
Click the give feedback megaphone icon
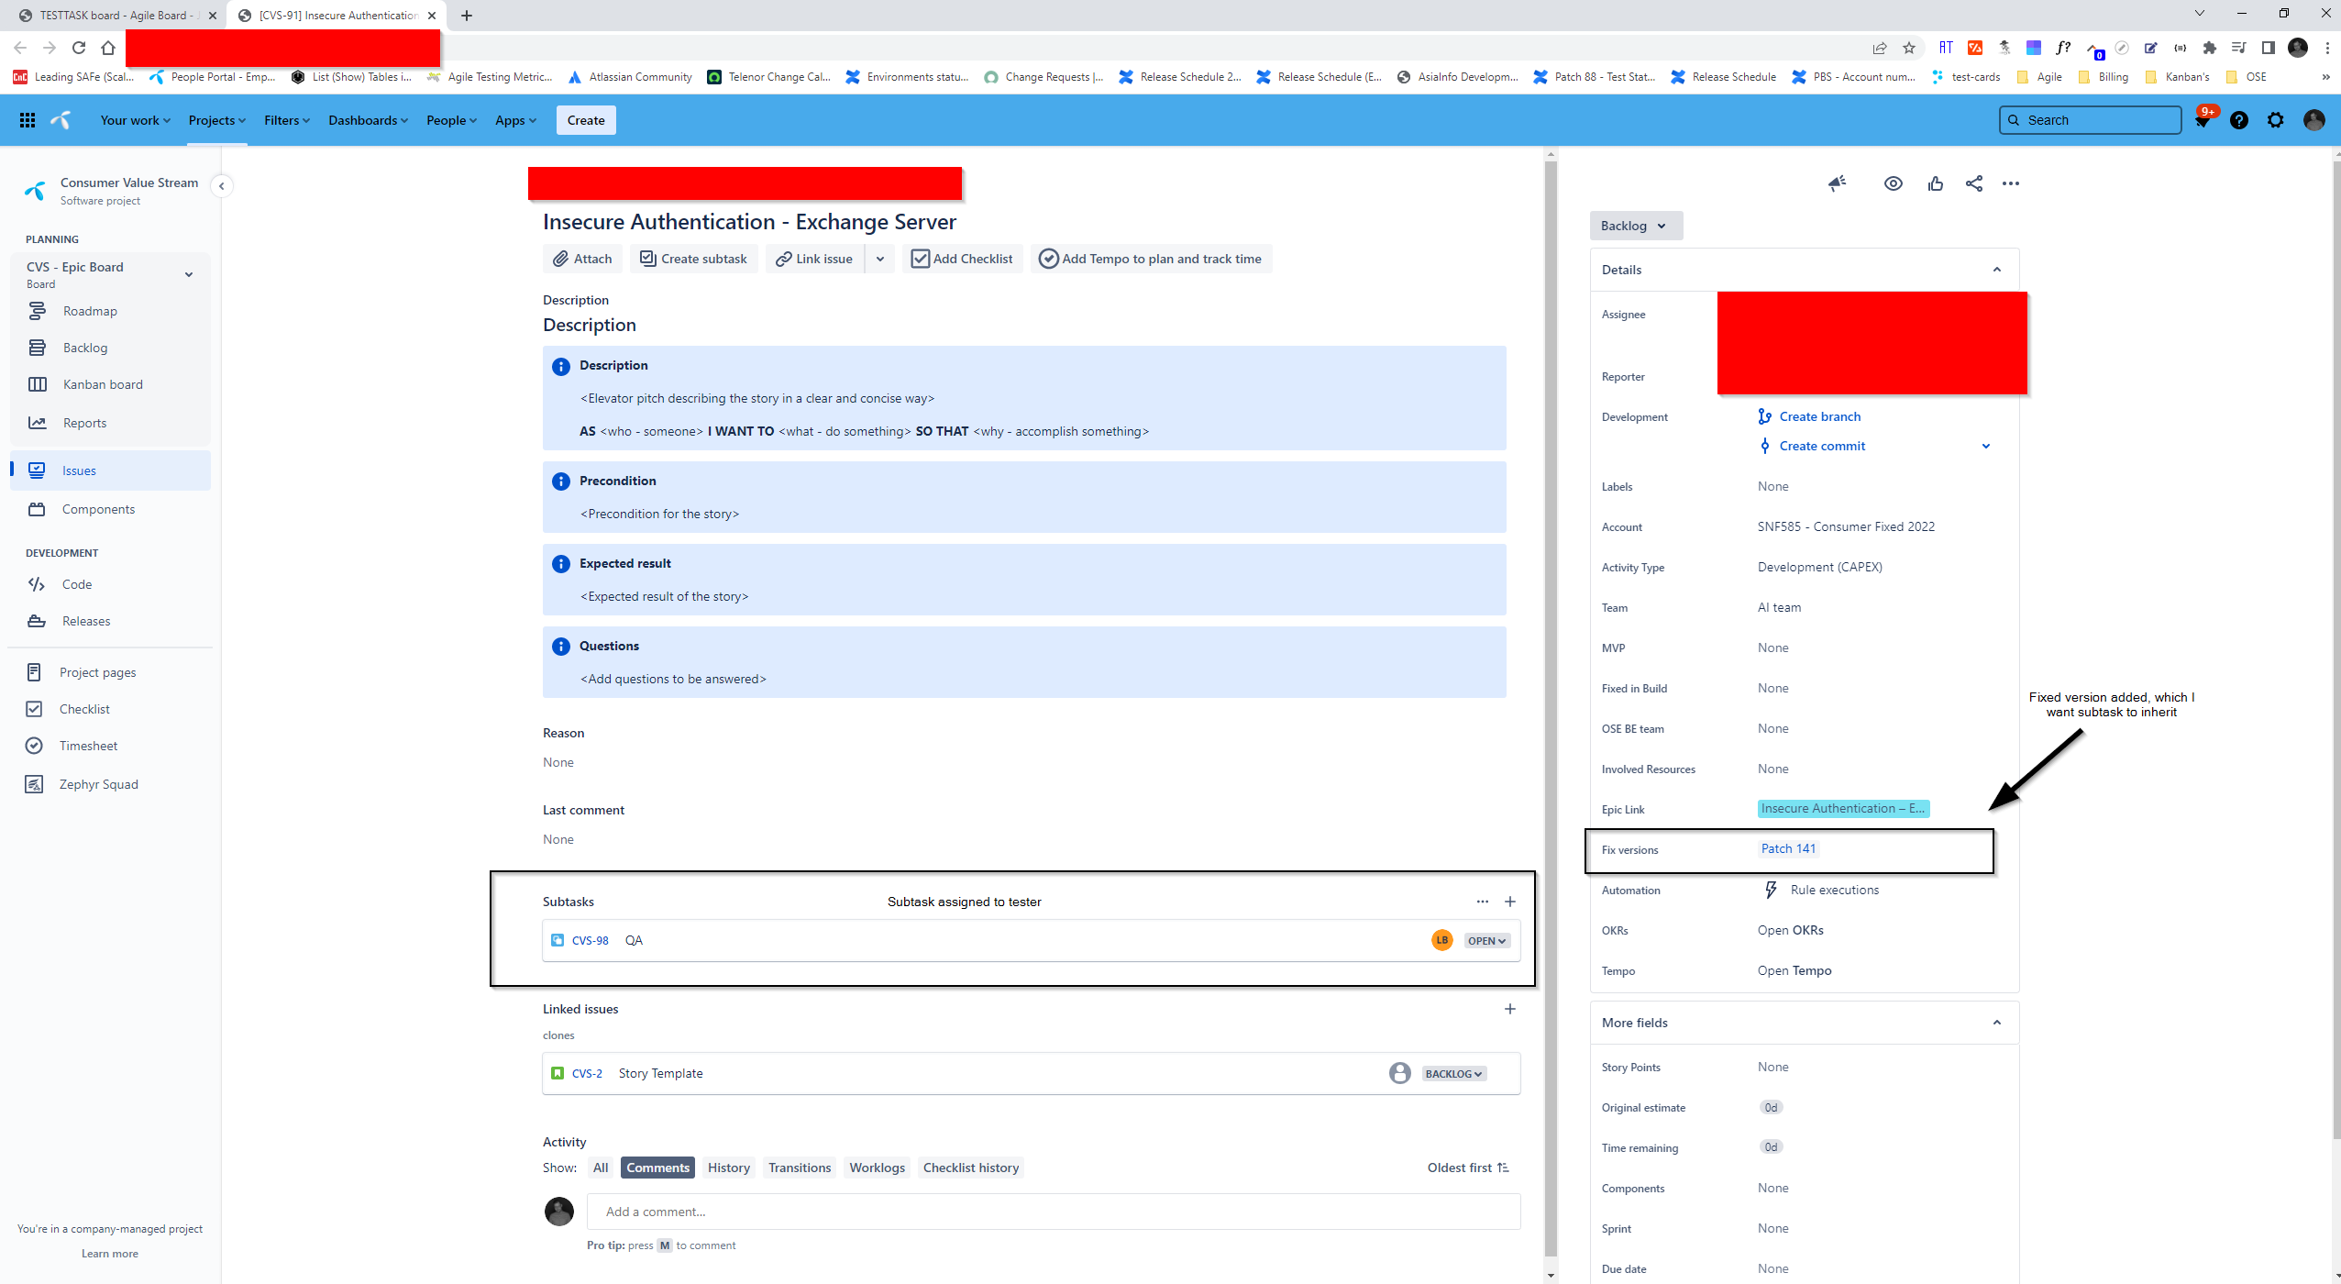point(1838,183)
